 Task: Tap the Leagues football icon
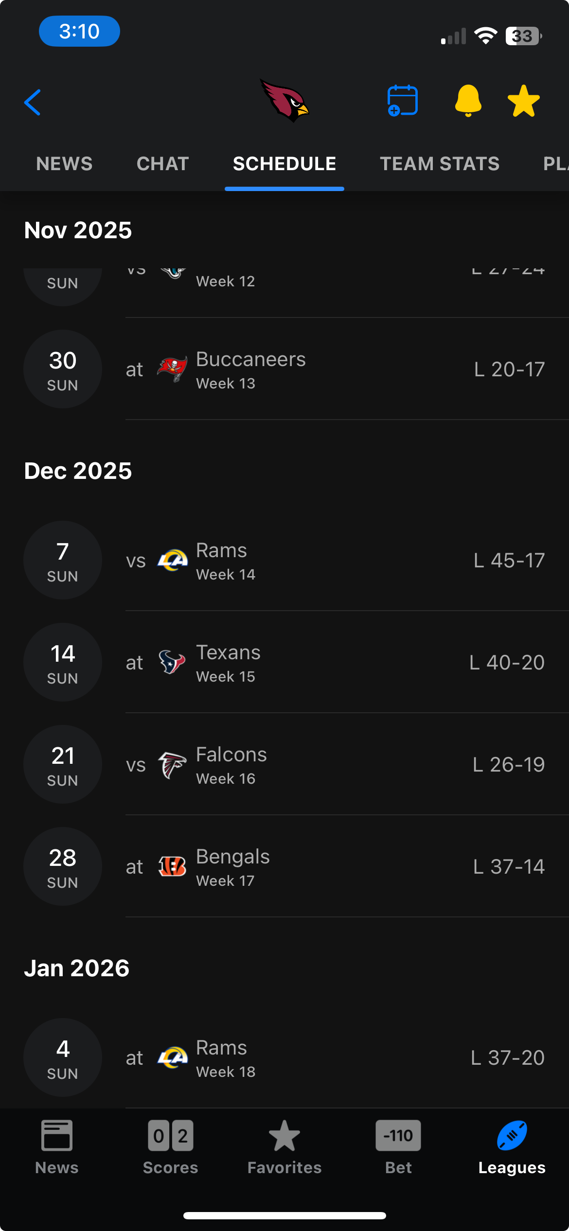[512, 1136]
